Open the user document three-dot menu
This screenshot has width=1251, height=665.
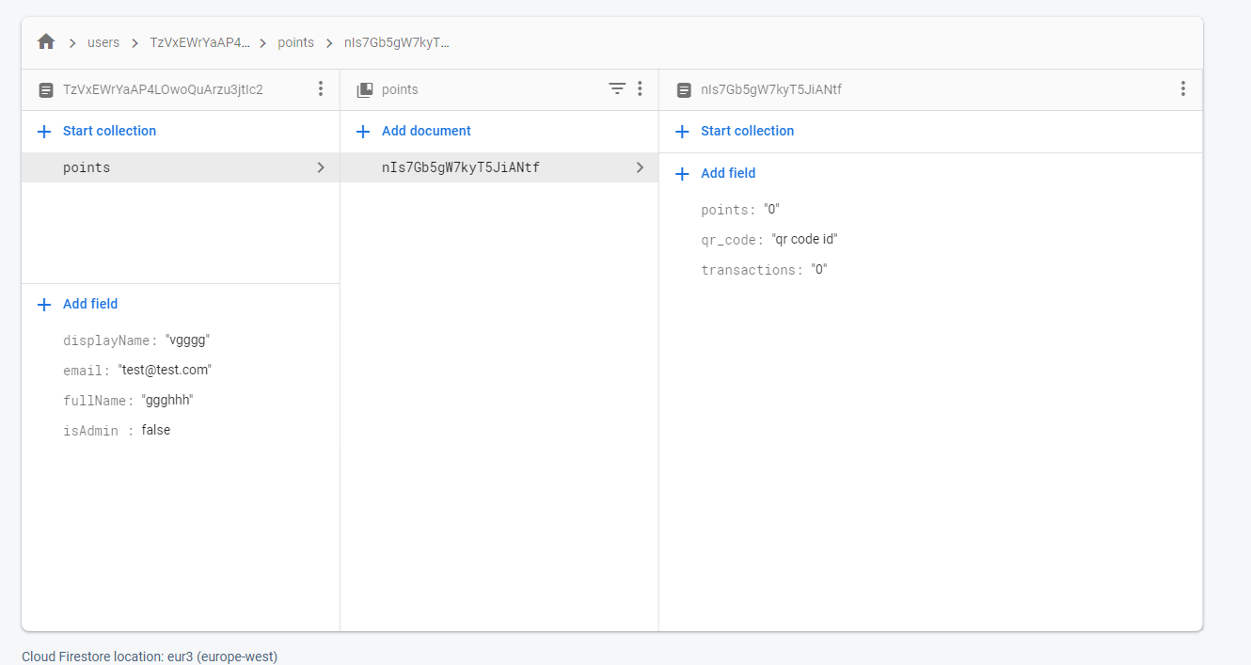[x=321, y=89]
